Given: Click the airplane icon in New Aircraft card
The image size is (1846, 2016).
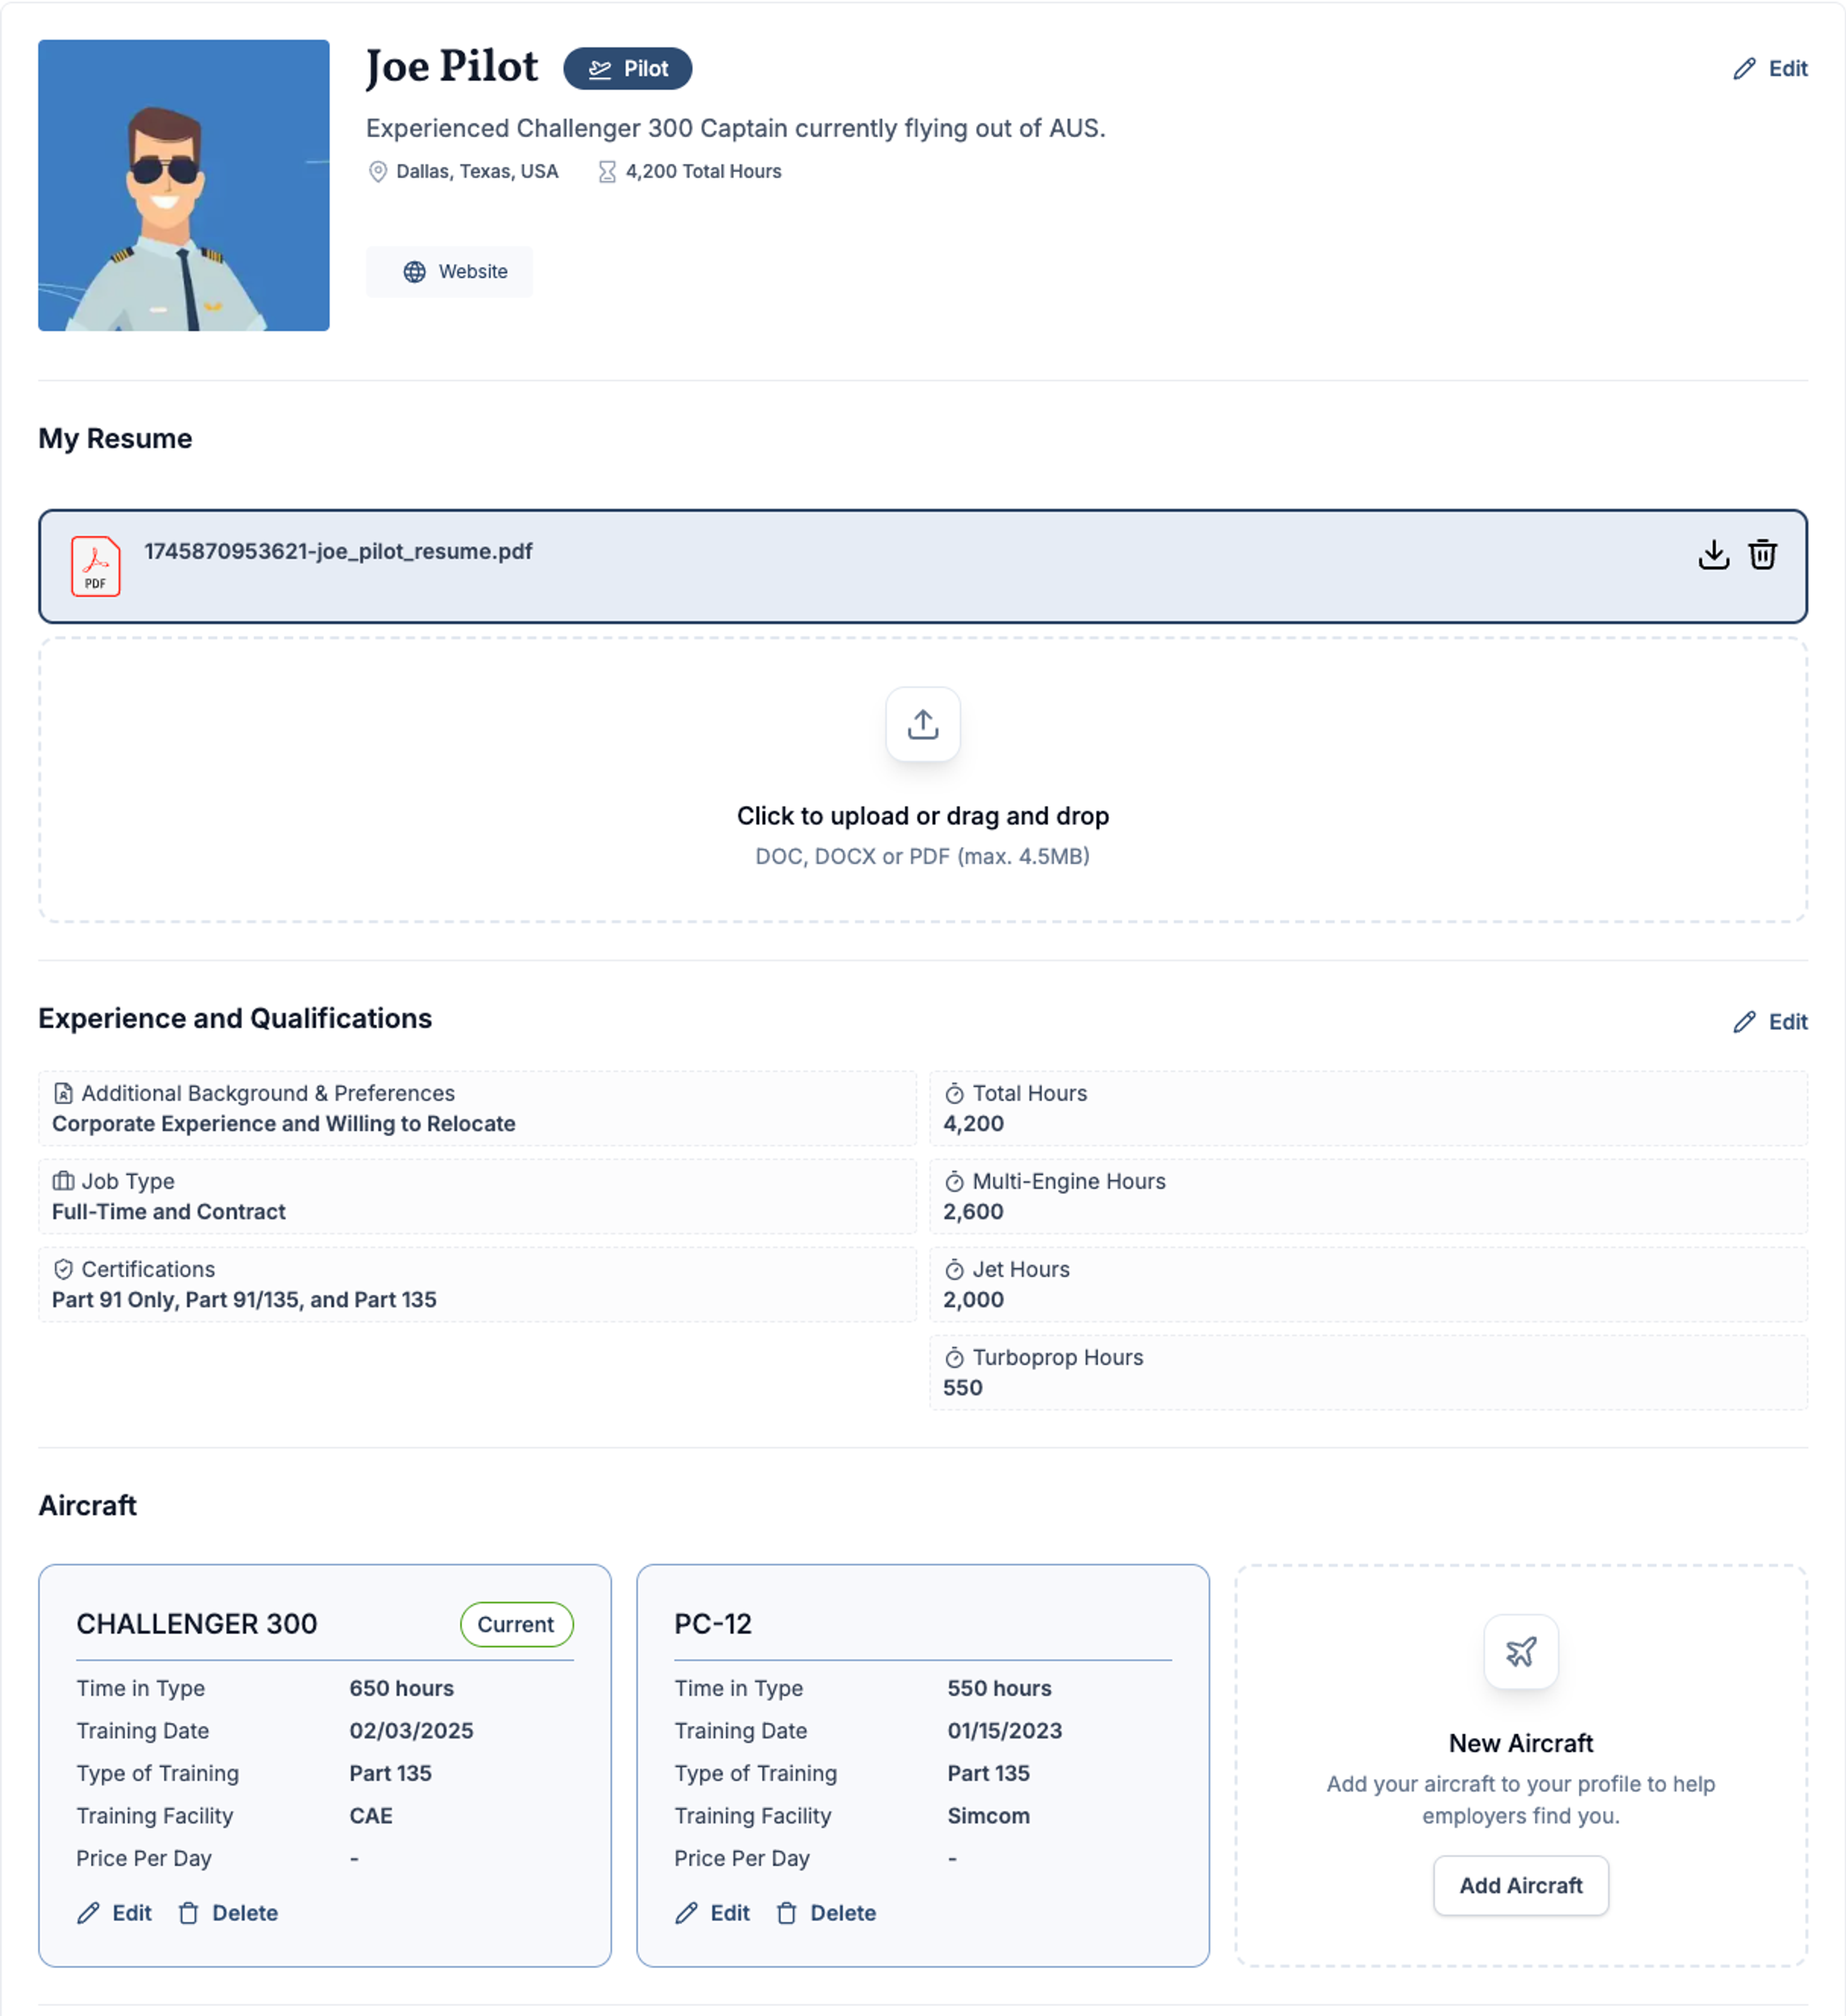Looking at the screenshot, I should coord(1520,1652).
